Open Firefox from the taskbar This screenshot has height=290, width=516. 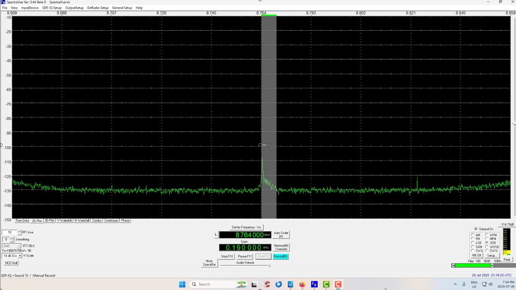302,284
